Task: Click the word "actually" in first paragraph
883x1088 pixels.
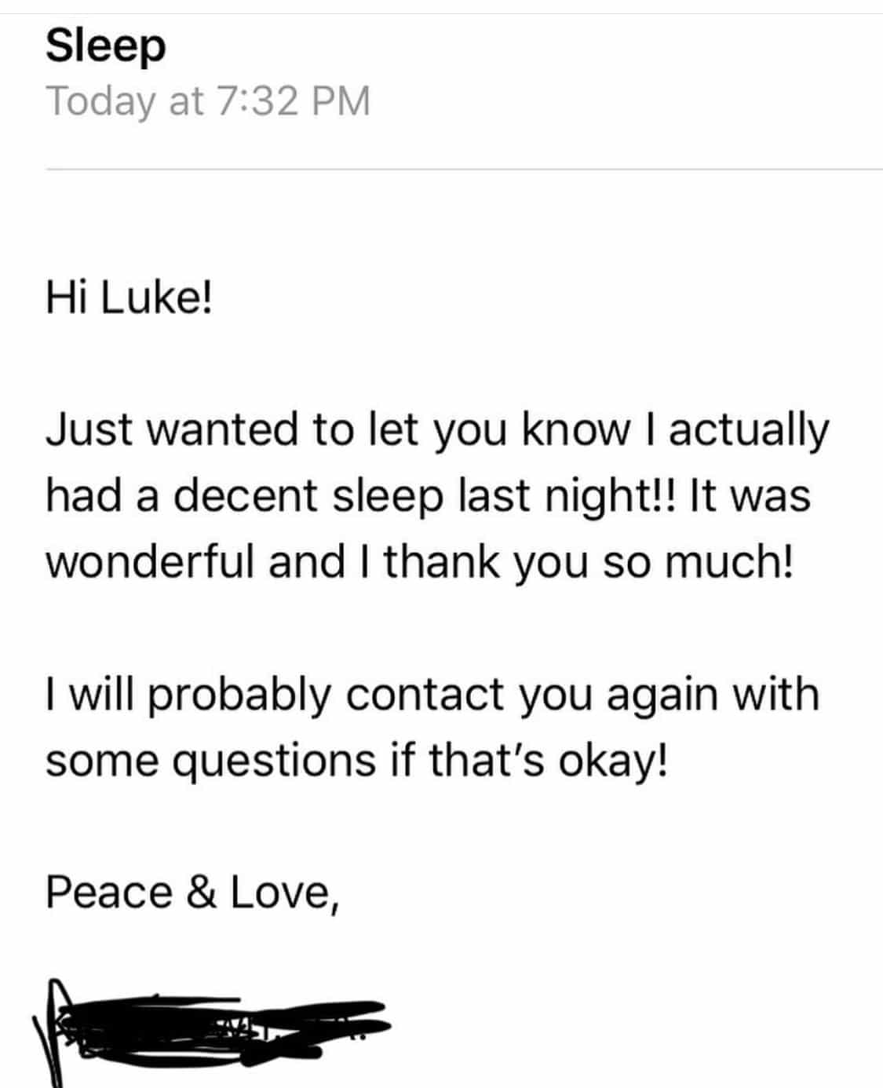Action: pos(749,432)
